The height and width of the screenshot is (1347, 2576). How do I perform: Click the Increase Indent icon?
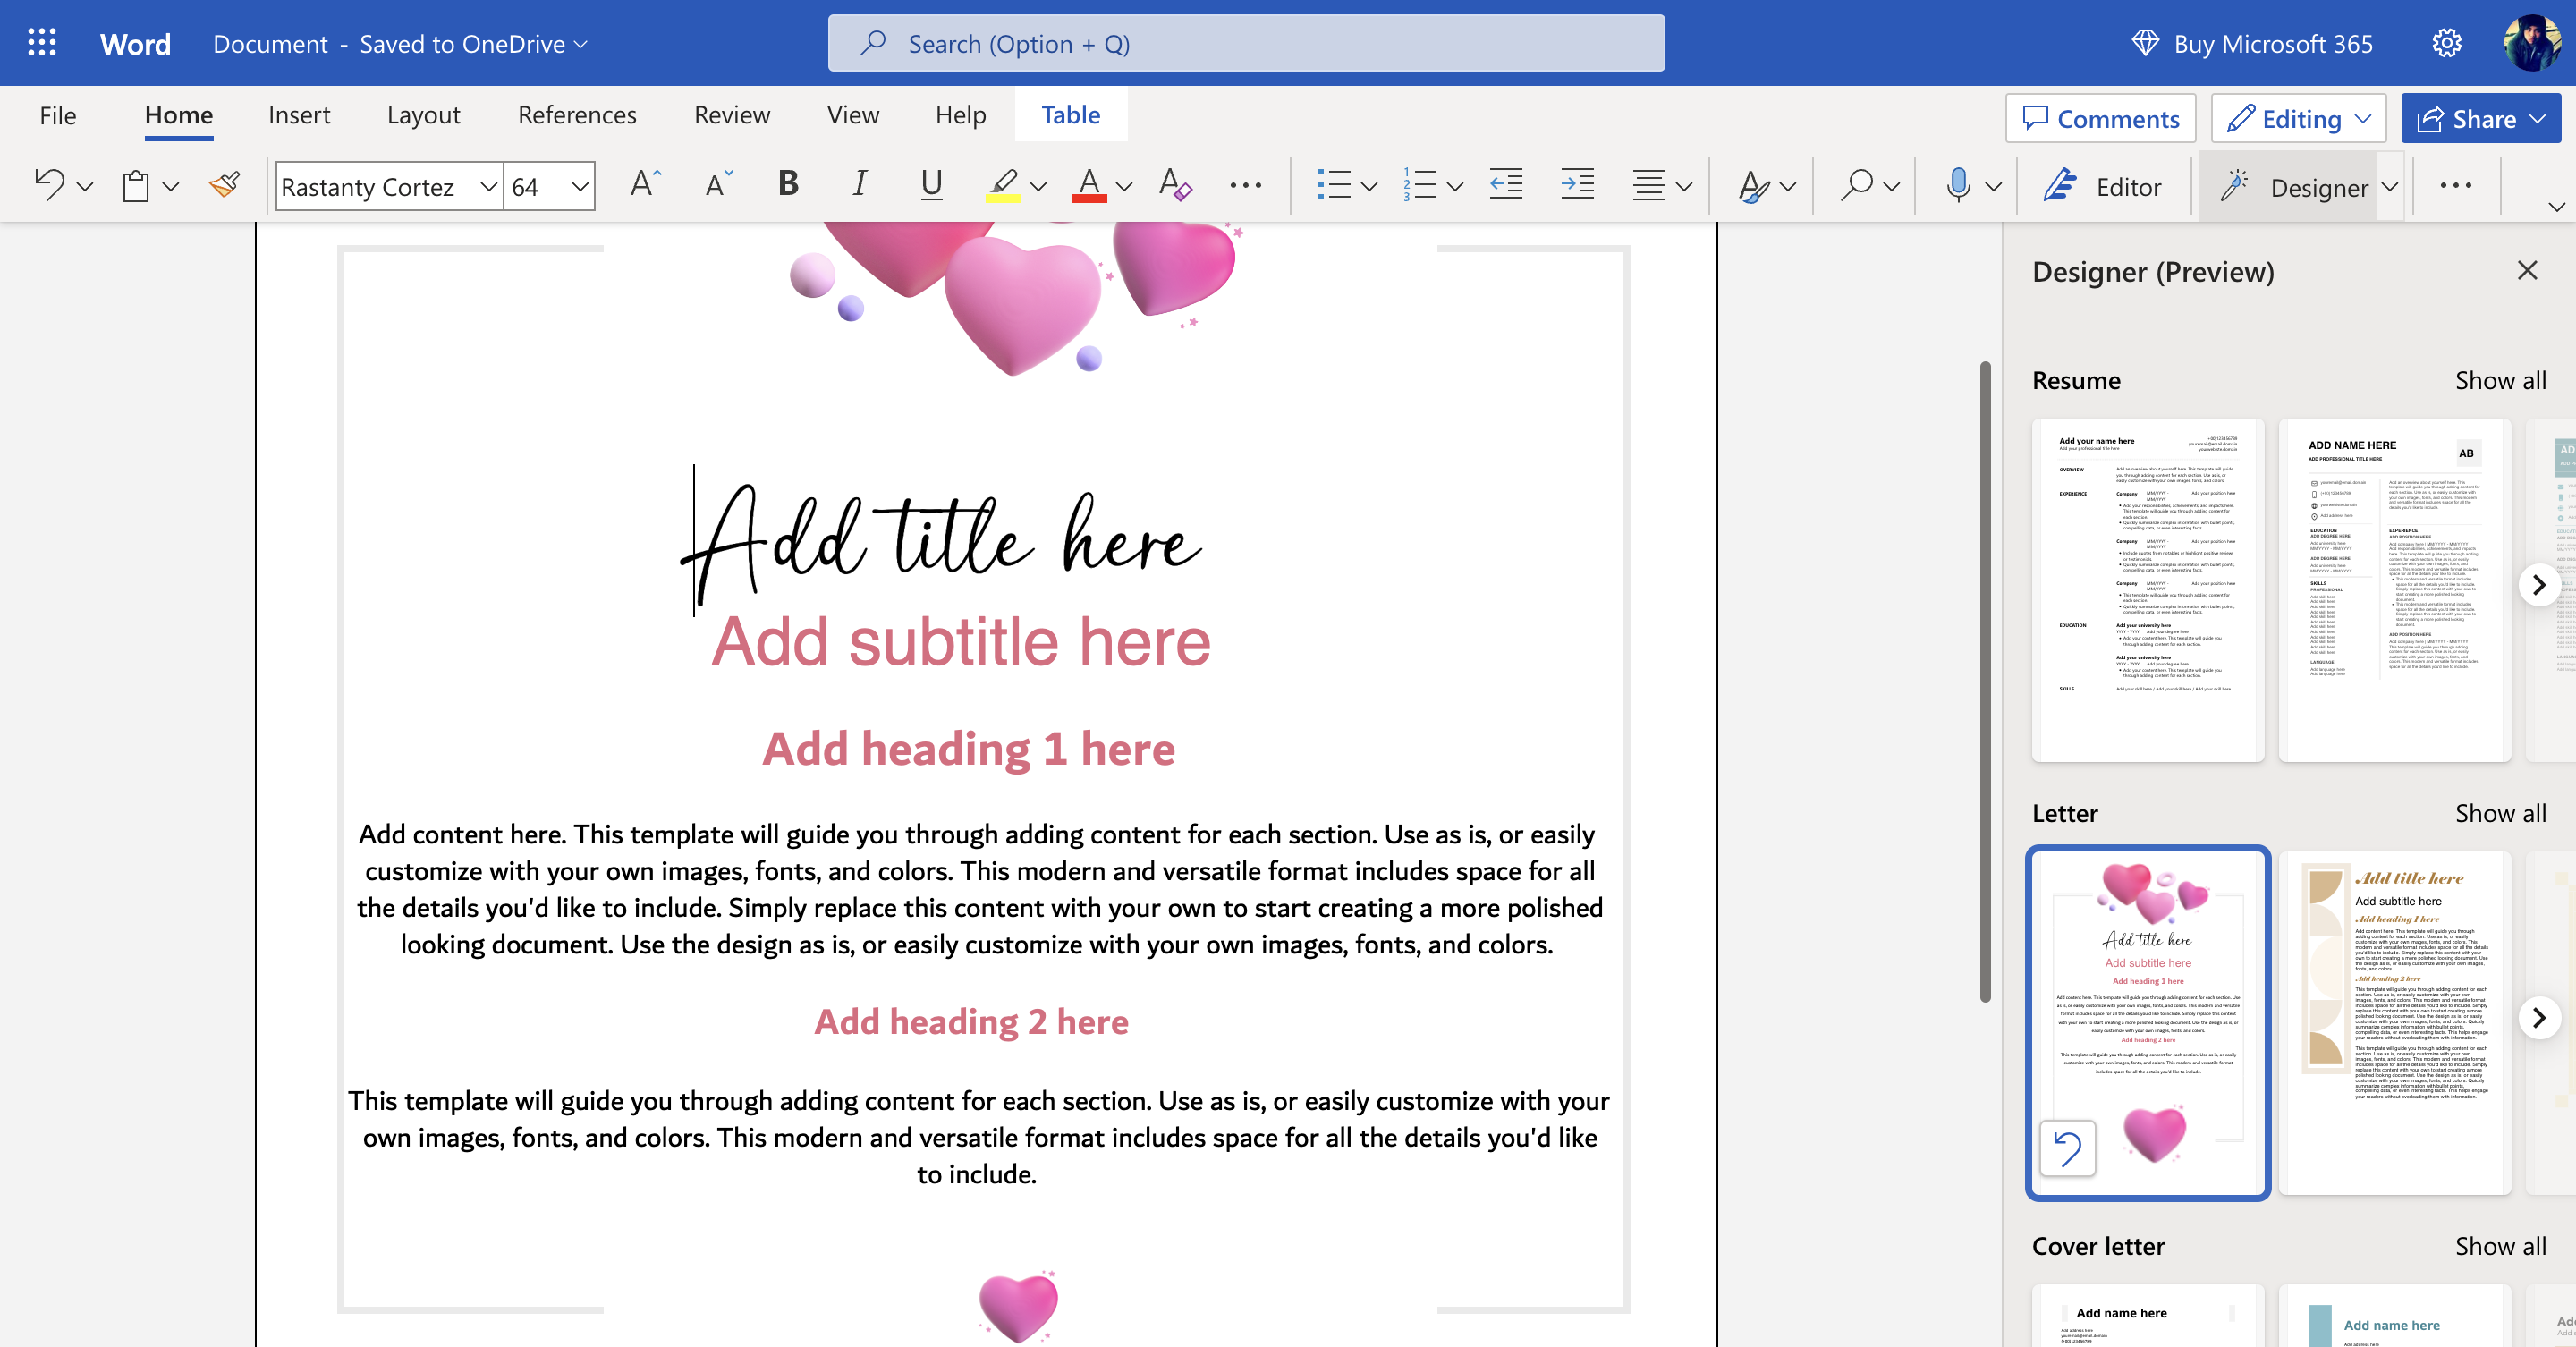(1577, 185)
